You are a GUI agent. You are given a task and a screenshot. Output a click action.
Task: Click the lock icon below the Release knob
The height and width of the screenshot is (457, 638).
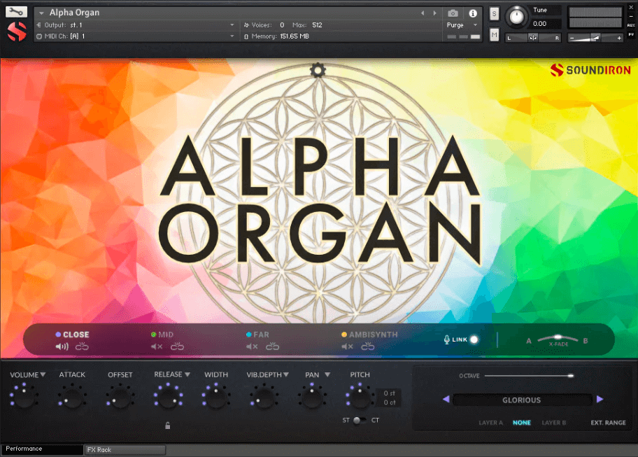[x=168, y=425]
